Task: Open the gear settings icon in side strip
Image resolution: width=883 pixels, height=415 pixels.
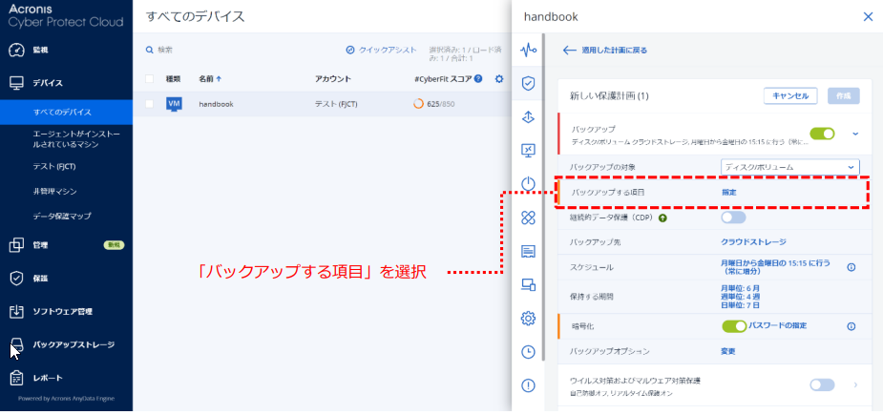Action: (x=527, y=319)
